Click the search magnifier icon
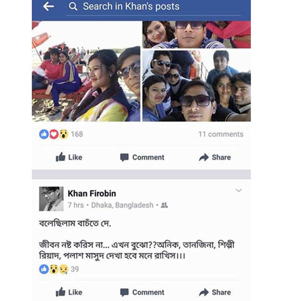This screenshot has height=301, width=288. pos(73,7)
